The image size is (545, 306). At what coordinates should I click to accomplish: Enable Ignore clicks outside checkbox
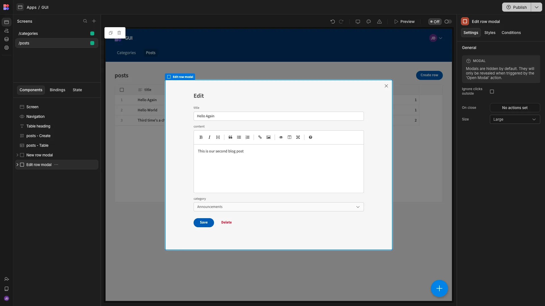492,92
